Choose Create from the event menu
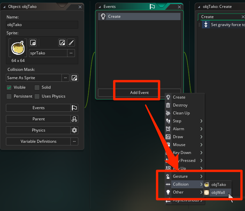This screenshot has width=245, height=211. coord(184,97)
